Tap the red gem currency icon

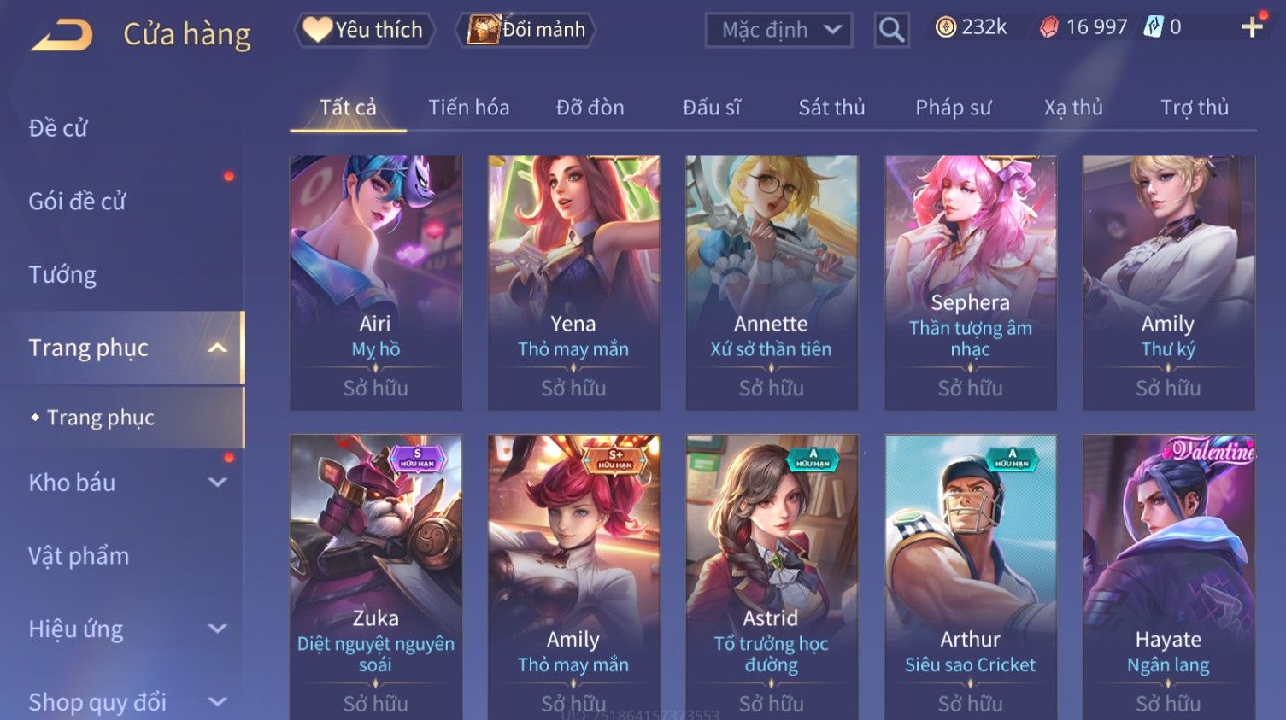[1048, 27]
